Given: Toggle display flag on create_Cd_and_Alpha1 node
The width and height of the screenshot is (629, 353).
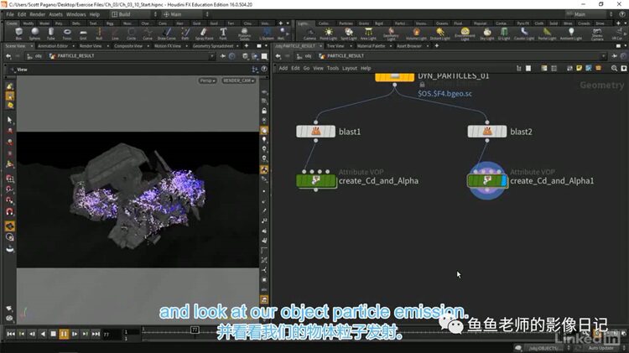Looking at the screenshot, I should 504,180.
